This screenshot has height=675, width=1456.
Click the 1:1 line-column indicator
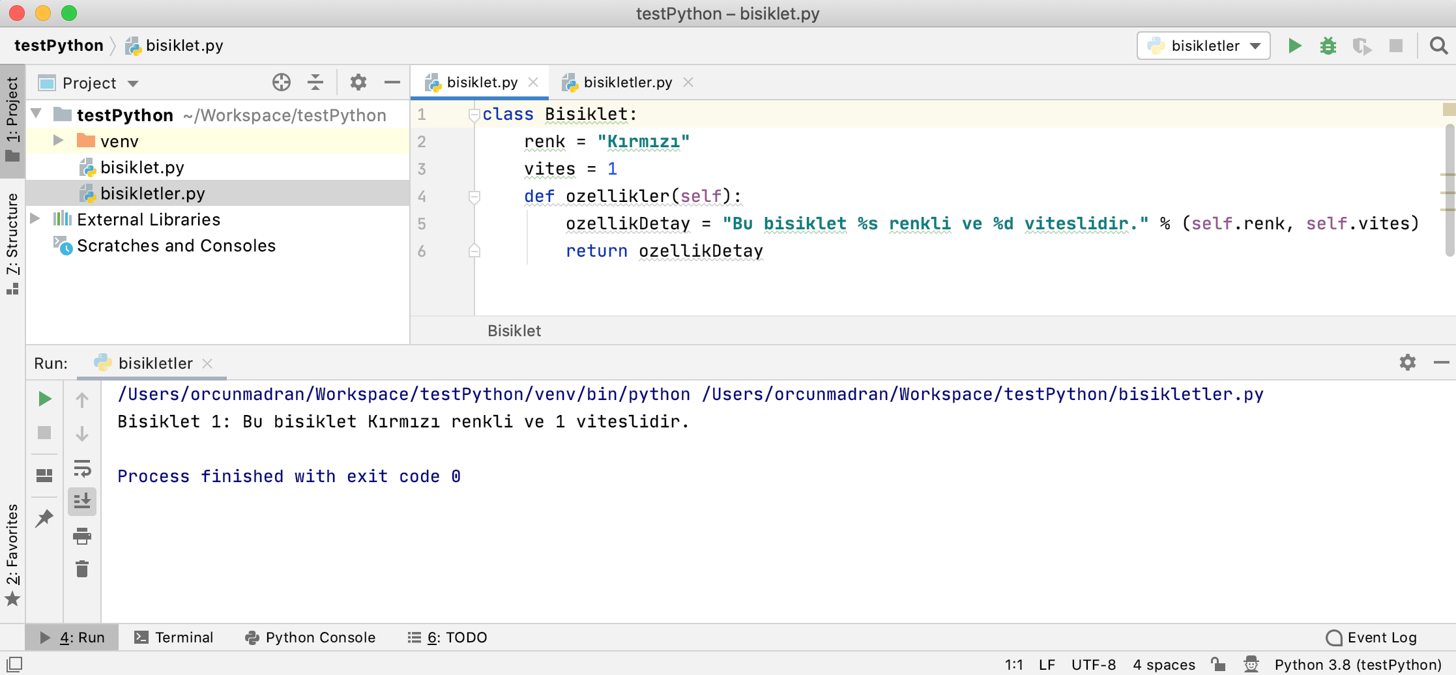(1013, 665)
